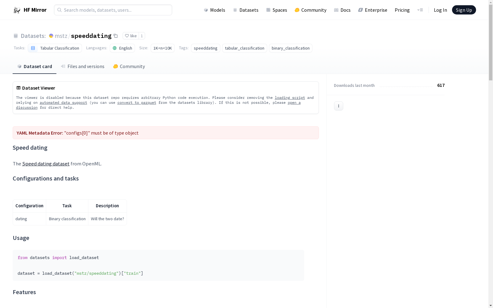
Task: Click the Datasets database icon beside title
Action: click(x=16, y=36)
